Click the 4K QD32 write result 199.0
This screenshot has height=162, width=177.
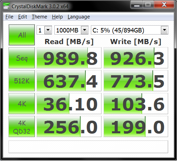tap(136, 126)
